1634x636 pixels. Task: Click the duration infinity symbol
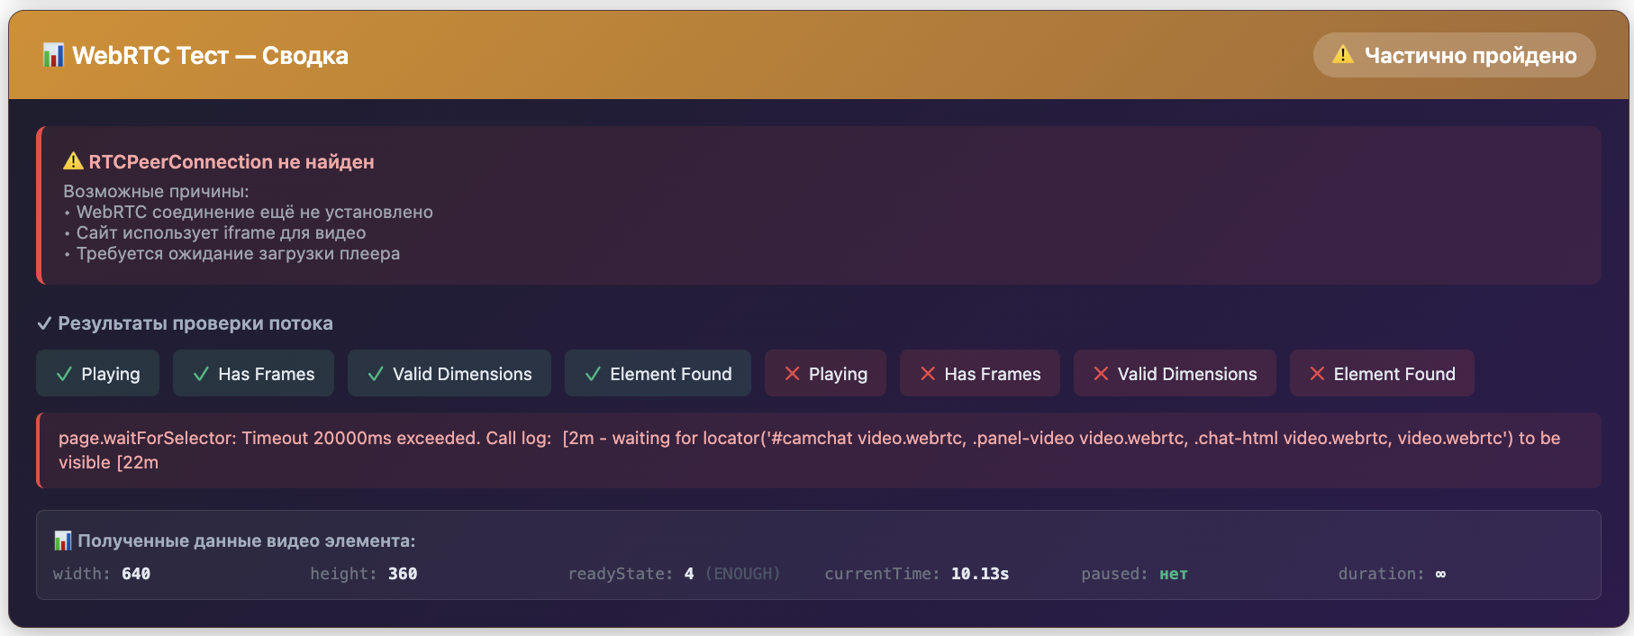[x=1440, y=574]
